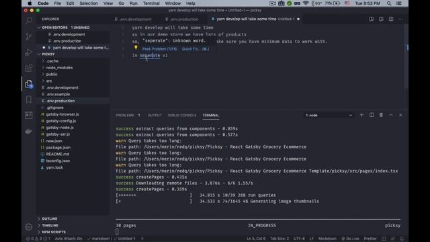Click the lightbulb quick fix icon
This screenshot has width=430, height=242.
(x=136, y=48)
